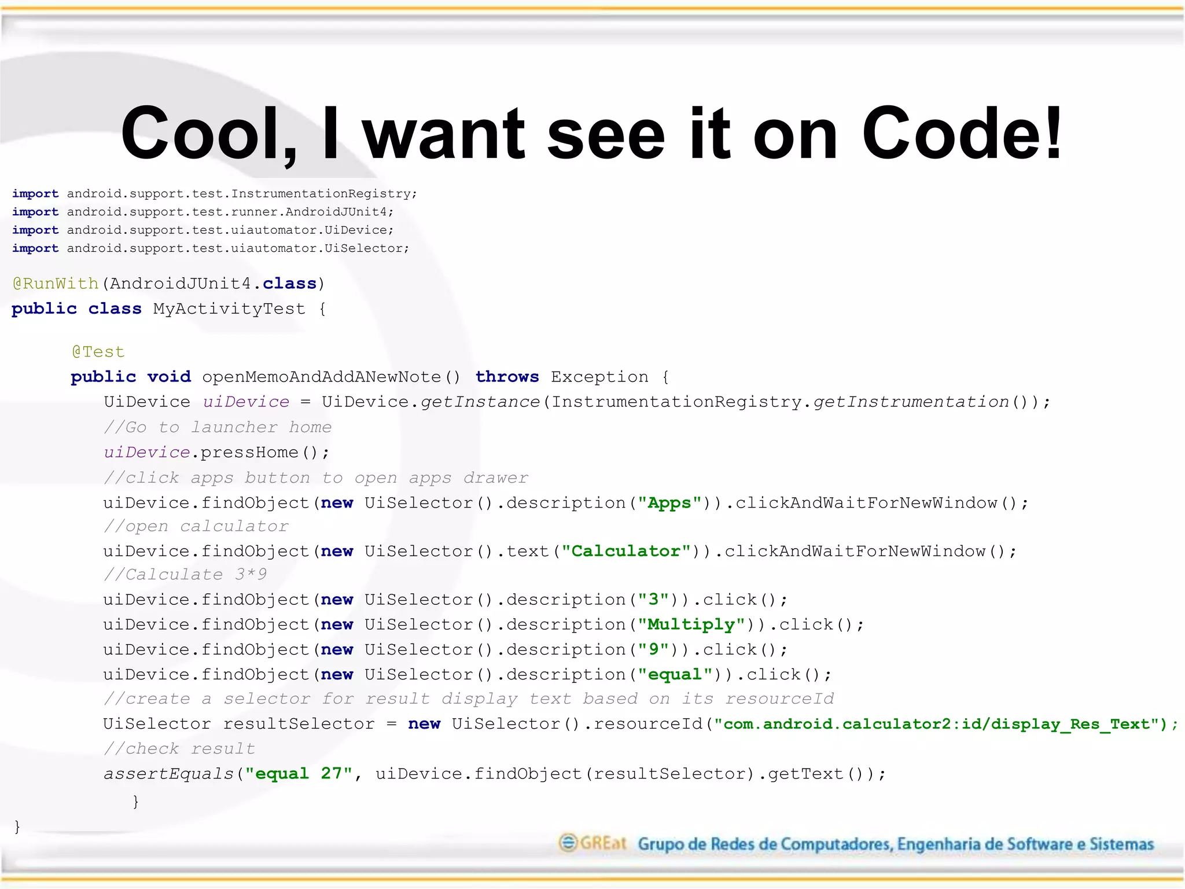This screenshot has height=889, width=1185.
Task: Click the @RunWith(AndroidJUnit4.class) annotation
Action: tap(169, 284)
